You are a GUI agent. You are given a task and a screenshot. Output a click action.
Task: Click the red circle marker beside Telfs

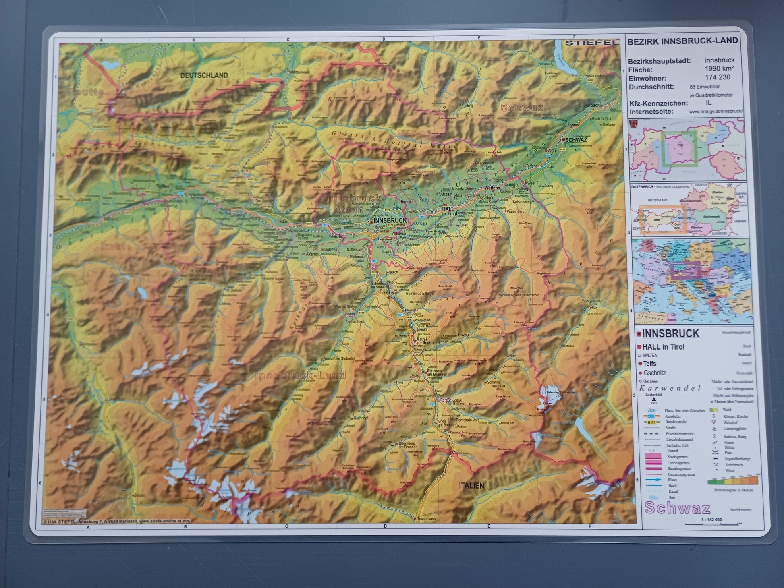[639, 364]
